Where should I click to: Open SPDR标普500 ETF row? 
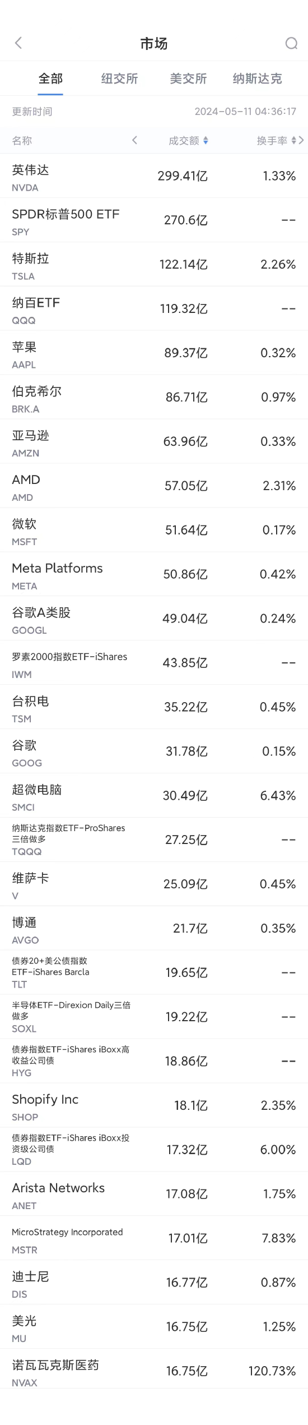click(154, 220)
